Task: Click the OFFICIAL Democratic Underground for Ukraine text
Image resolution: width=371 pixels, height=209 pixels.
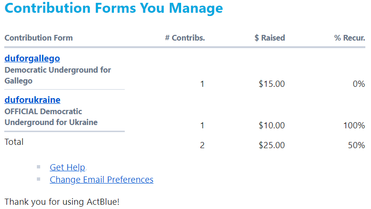Action: point(51,117)
